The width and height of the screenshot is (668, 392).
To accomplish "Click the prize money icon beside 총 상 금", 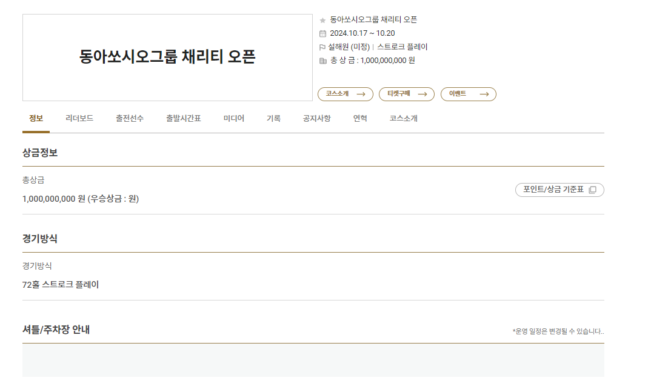I will (x=323, y=61).
